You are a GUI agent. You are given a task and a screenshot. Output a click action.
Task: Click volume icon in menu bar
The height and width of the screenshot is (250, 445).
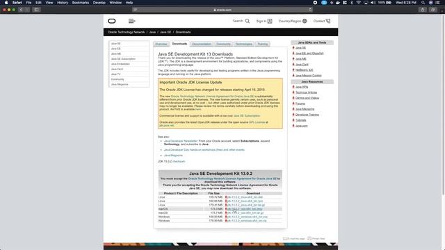pyautogui.click(x=373, y=3)
